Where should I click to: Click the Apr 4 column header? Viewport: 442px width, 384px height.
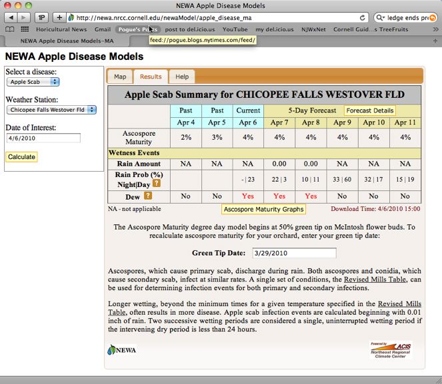point(186,122)
